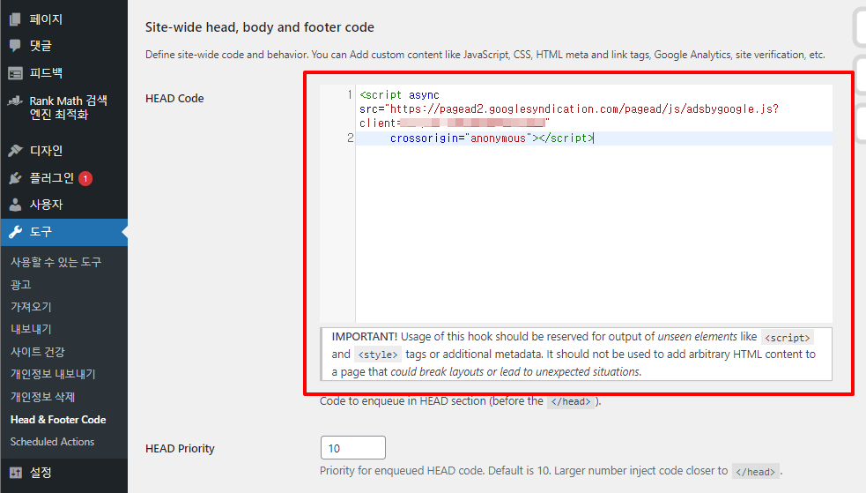This screenshot has height=493, width=866.
Task: Go to 개인정보 내보내기 submenu
Action: point(53,374)
